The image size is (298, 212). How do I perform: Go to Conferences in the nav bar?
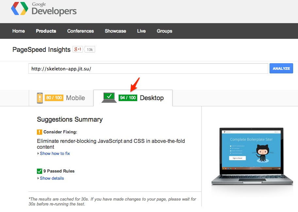81,31
